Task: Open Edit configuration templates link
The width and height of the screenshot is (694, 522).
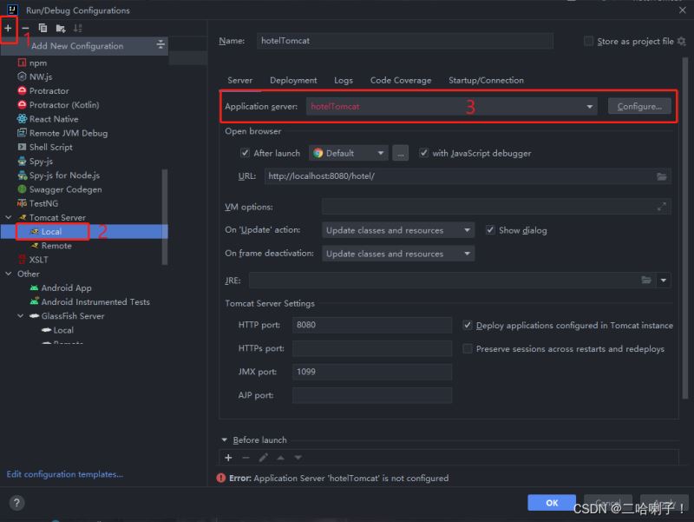Action: click(65, 474)
